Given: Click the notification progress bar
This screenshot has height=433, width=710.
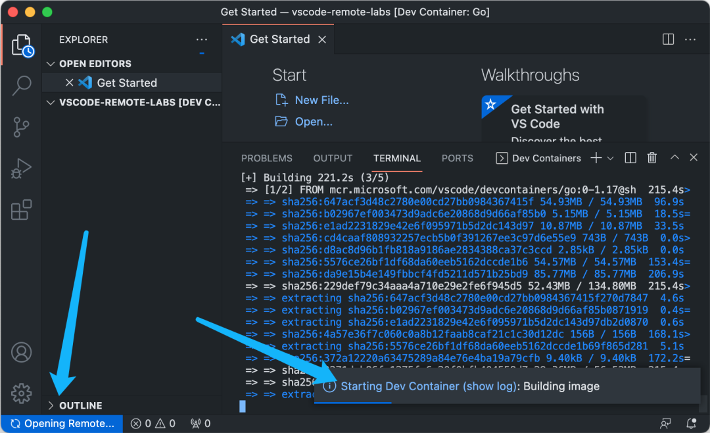Looking at the screenshot, I should (507, 402).
